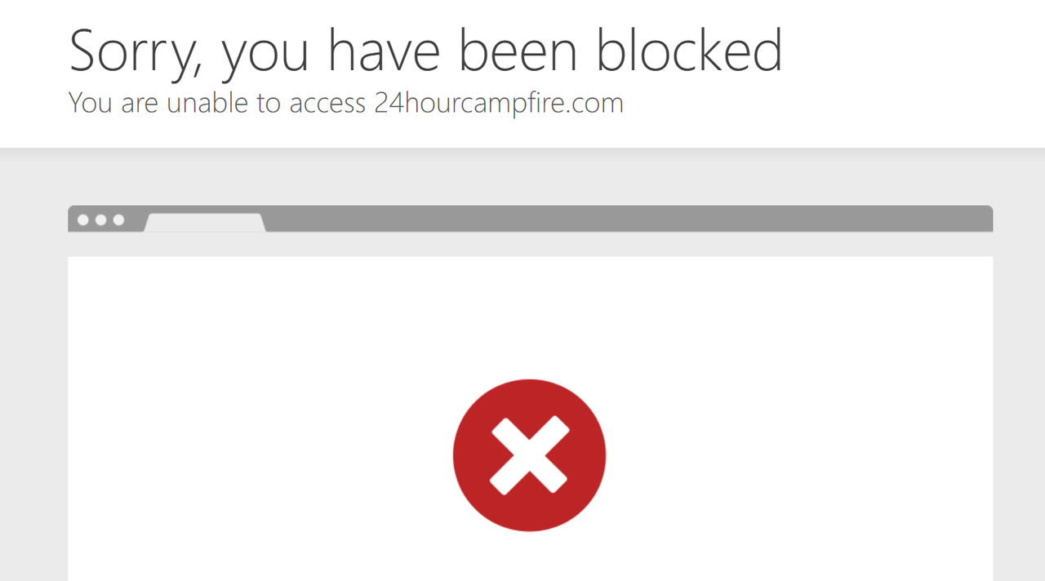Click the middle dot in mock browser bar
Screen dimensions: 1045x581
pyautogui.click(x=101, y=220)
